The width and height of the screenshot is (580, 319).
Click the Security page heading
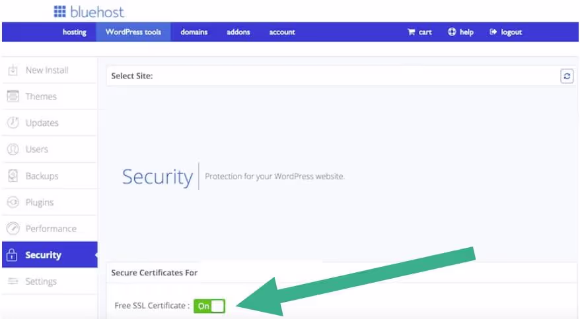pos(158,177)
